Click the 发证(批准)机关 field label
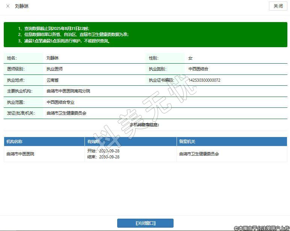This screenshot has width=290, height=231. coord(21,113)
